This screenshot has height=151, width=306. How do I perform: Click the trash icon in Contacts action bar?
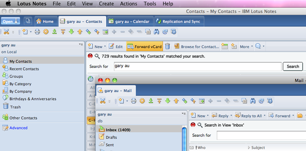(x=167, y=46)
